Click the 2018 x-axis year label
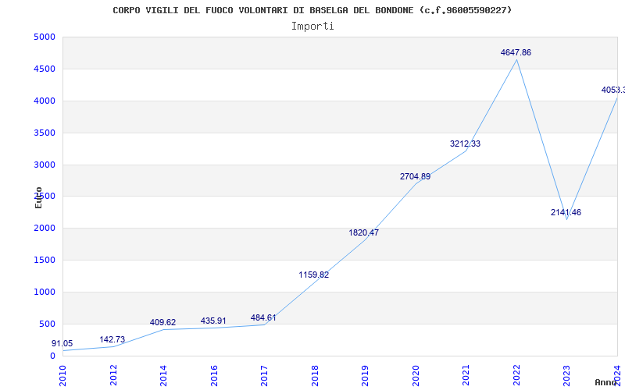The height and width of the screenshot is (390, 625). click(x=315, y=376)
